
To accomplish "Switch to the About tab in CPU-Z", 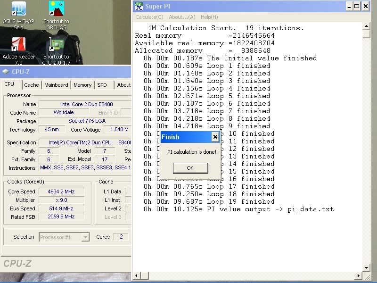I will pyautogui.click(x=123, y=85).
